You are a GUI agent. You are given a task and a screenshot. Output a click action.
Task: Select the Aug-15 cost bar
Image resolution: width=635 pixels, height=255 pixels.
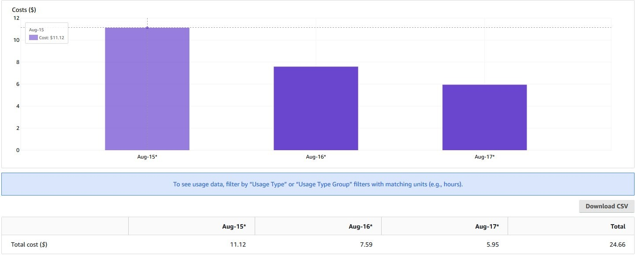tap(147, 89)
